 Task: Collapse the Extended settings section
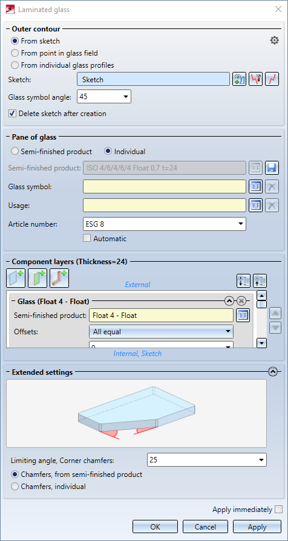click(273, 372)
